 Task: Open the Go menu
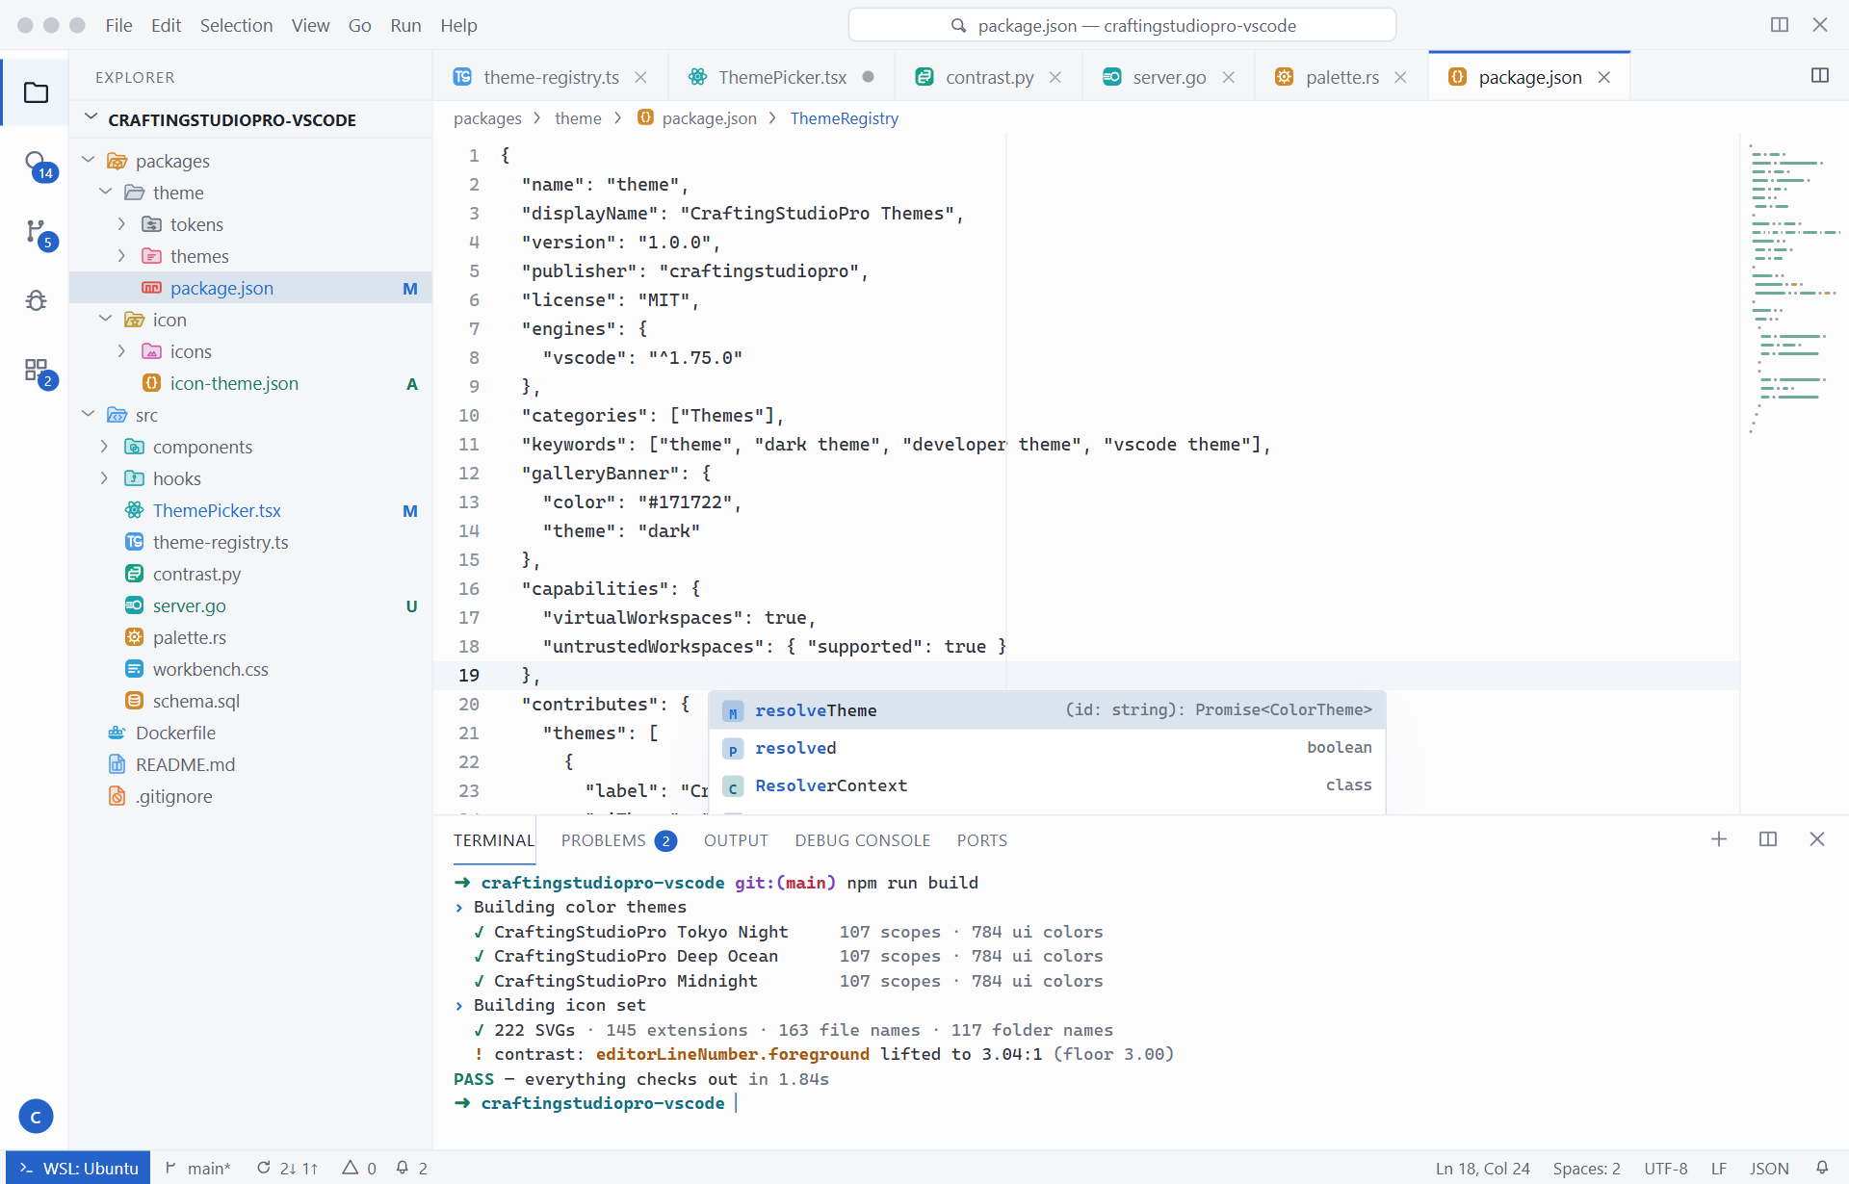(x=359, y=25)
